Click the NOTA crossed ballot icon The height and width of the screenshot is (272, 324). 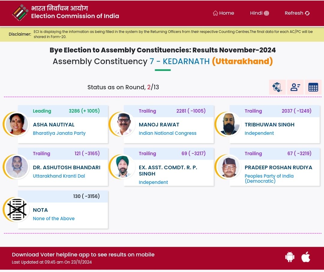(x=17, y=209)
